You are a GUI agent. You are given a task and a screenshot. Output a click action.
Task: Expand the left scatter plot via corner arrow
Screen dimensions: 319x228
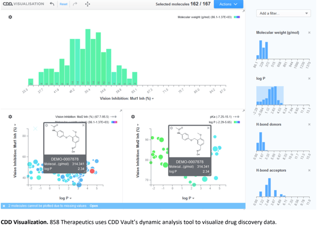[x=121, y=111]
